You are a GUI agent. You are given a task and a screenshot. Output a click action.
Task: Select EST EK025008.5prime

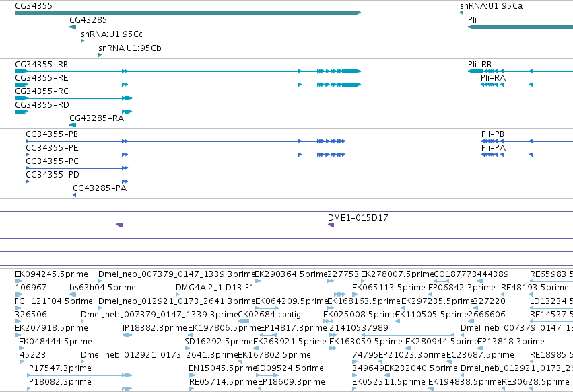point(360,315)
